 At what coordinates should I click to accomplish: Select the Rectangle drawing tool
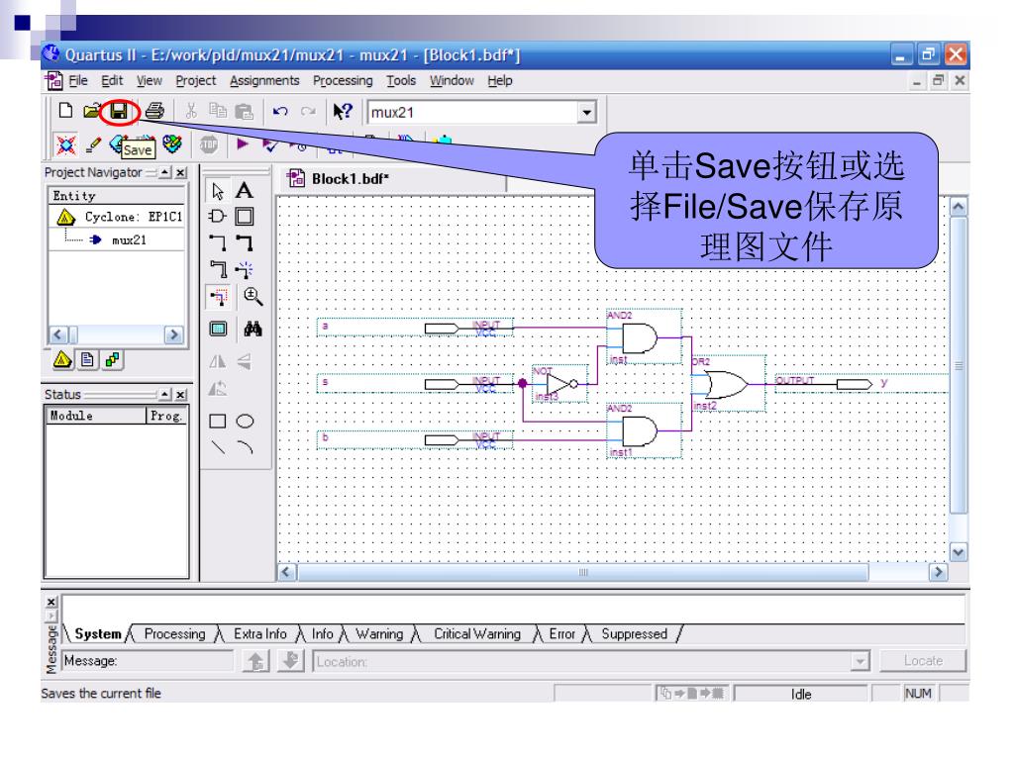(x=218, y=422)
